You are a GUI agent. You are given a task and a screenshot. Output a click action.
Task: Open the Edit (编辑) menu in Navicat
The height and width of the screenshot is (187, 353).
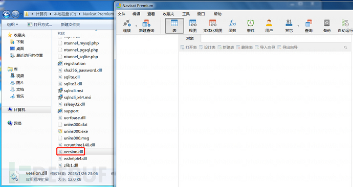(x=136, y=14)
